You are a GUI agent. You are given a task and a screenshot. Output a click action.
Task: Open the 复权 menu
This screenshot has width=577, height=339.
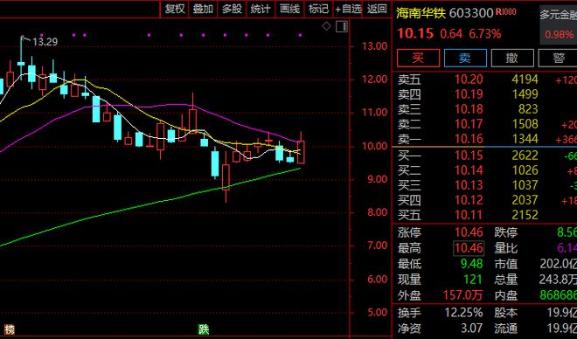point(175,9)
